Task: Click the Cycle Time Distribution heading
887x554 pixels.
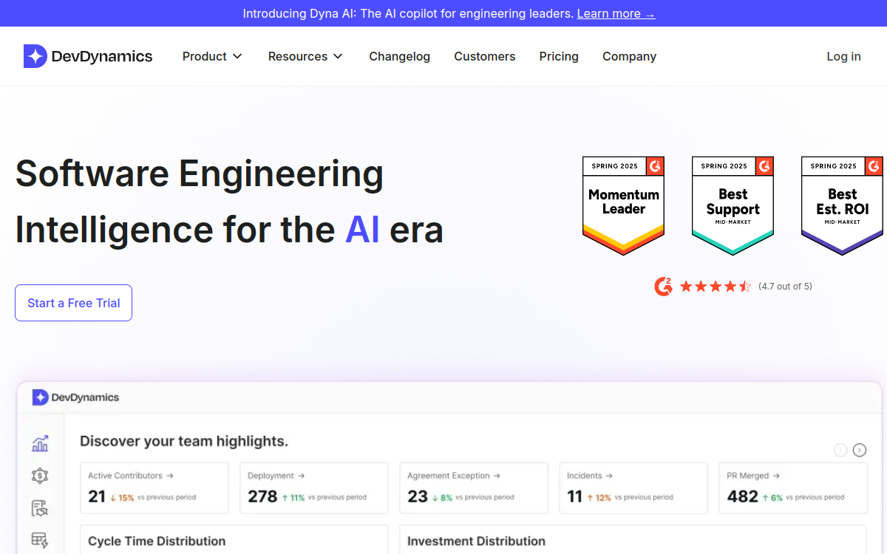Action: tap(157, 541)
